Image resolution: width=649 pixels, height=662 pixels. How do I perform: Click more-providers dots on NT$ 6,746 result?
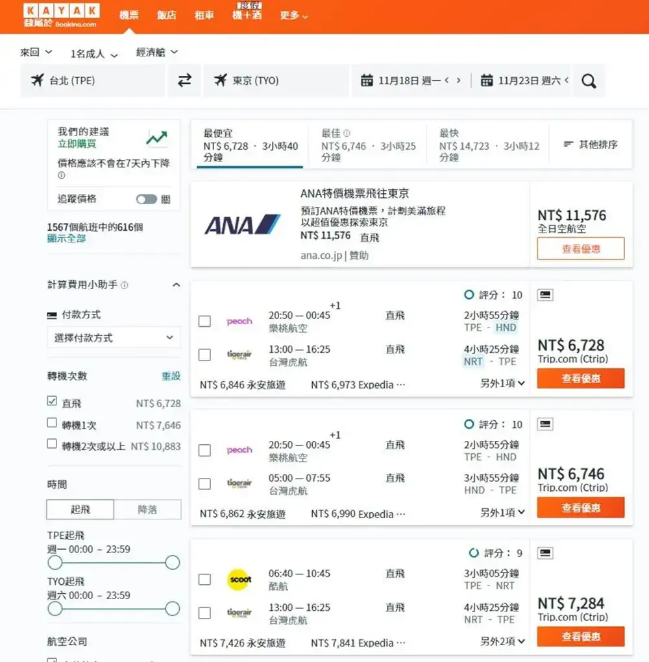(401, 514)
